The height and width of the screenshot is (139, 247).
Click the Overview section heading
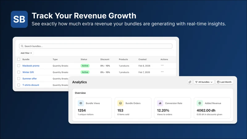80,93
